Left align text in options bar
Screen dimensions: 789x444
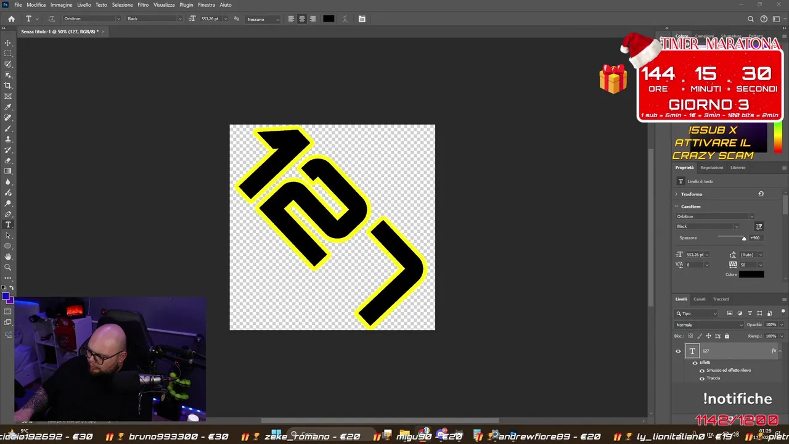291,19
